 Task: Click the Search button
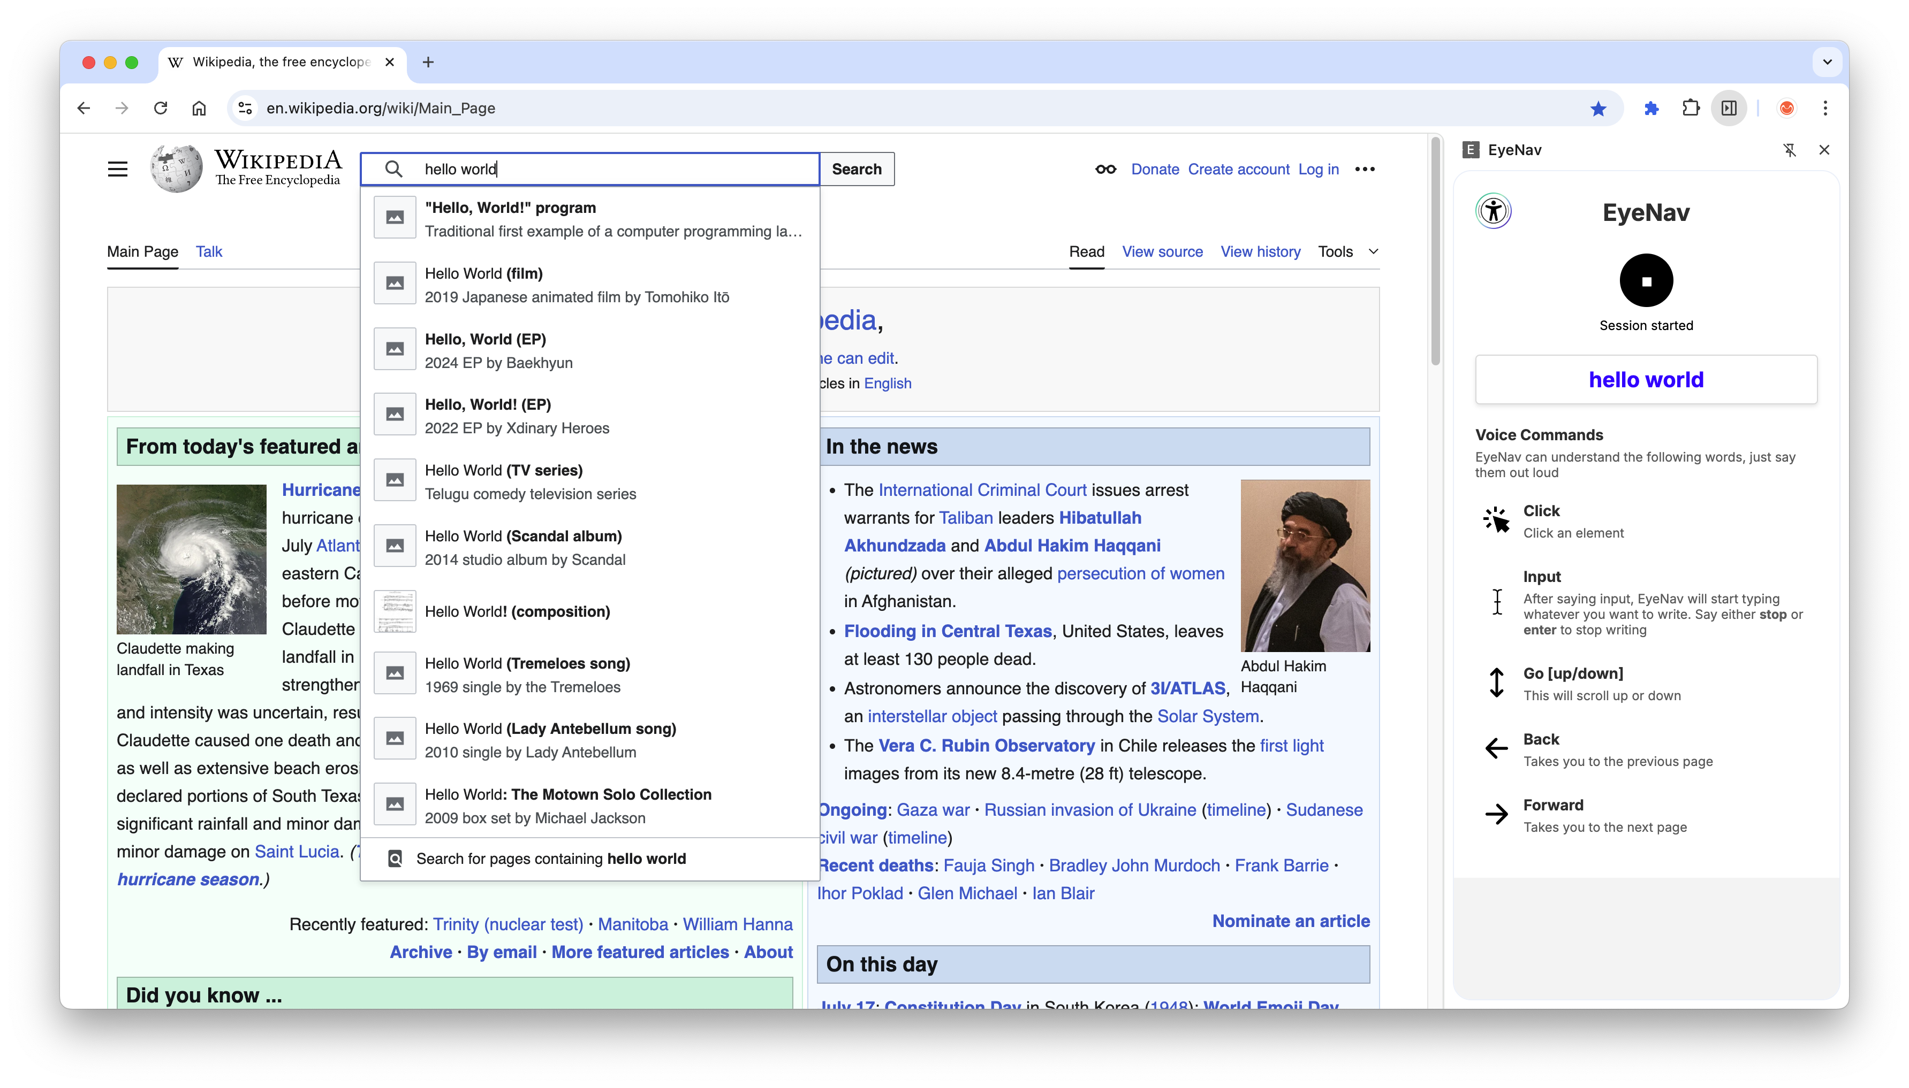tap(857, 170)
